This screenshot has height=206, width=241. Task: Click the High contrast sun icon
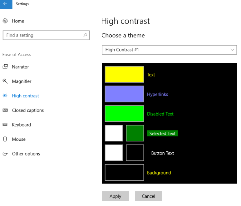tap(5, 96)
